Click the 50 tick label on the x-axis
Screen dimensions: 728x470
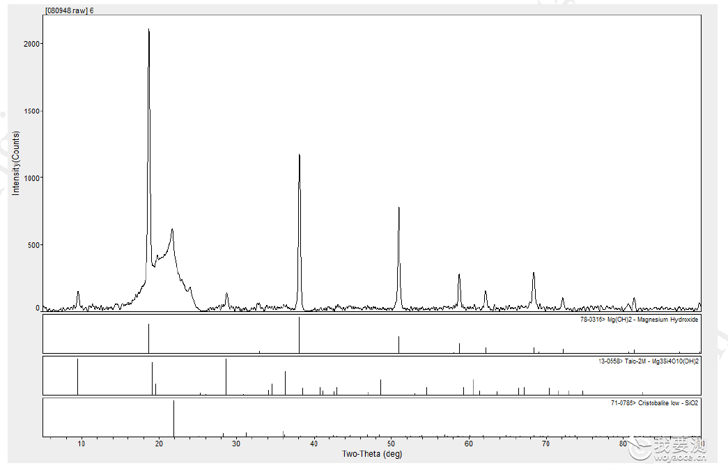[392, 444]
